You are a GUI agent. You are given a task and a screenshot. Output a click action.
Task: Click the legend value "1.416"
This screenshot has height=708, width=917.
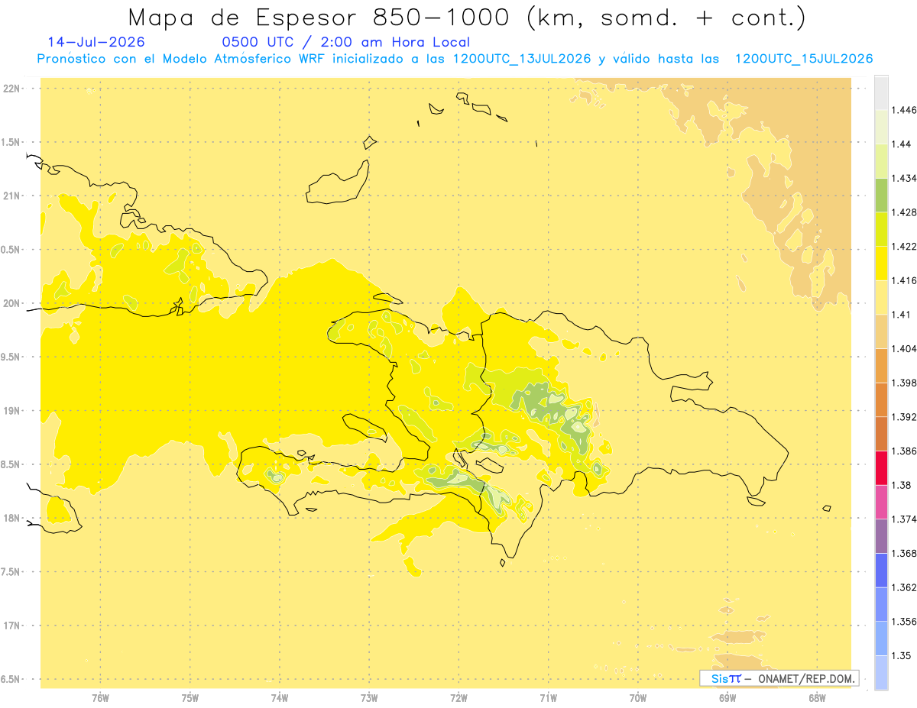(x=904, y=280)
